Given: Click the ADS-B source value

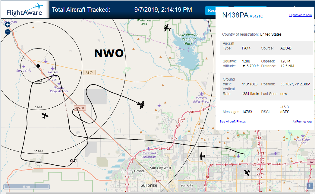Looking at the screenshot, I should click(x=286, y=48).
